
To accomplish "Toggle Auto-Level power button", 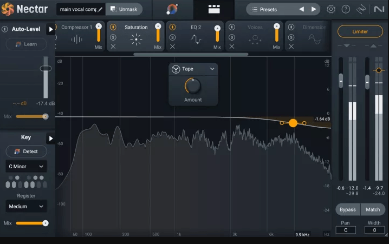I will click(4, 29).
